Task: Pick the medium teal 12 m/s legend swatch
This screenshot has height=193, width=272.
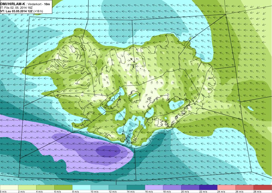Action: (118, 188)
